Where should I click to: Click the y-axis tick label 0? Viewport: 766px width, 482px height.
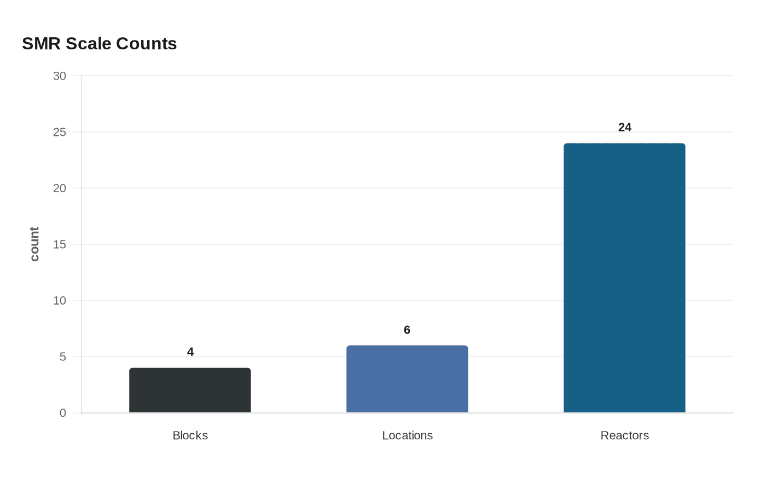click(x=63, y=413)
